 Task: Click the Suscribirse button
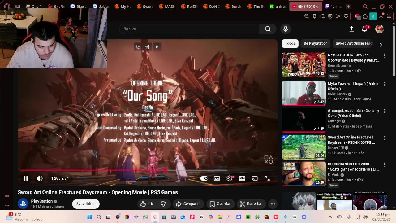coord(86,204)
